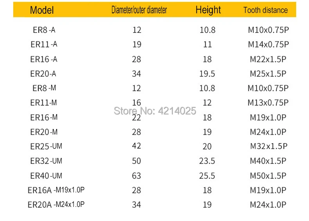Click the ER20A -M24x1.0P model

(x=56, y=205)
